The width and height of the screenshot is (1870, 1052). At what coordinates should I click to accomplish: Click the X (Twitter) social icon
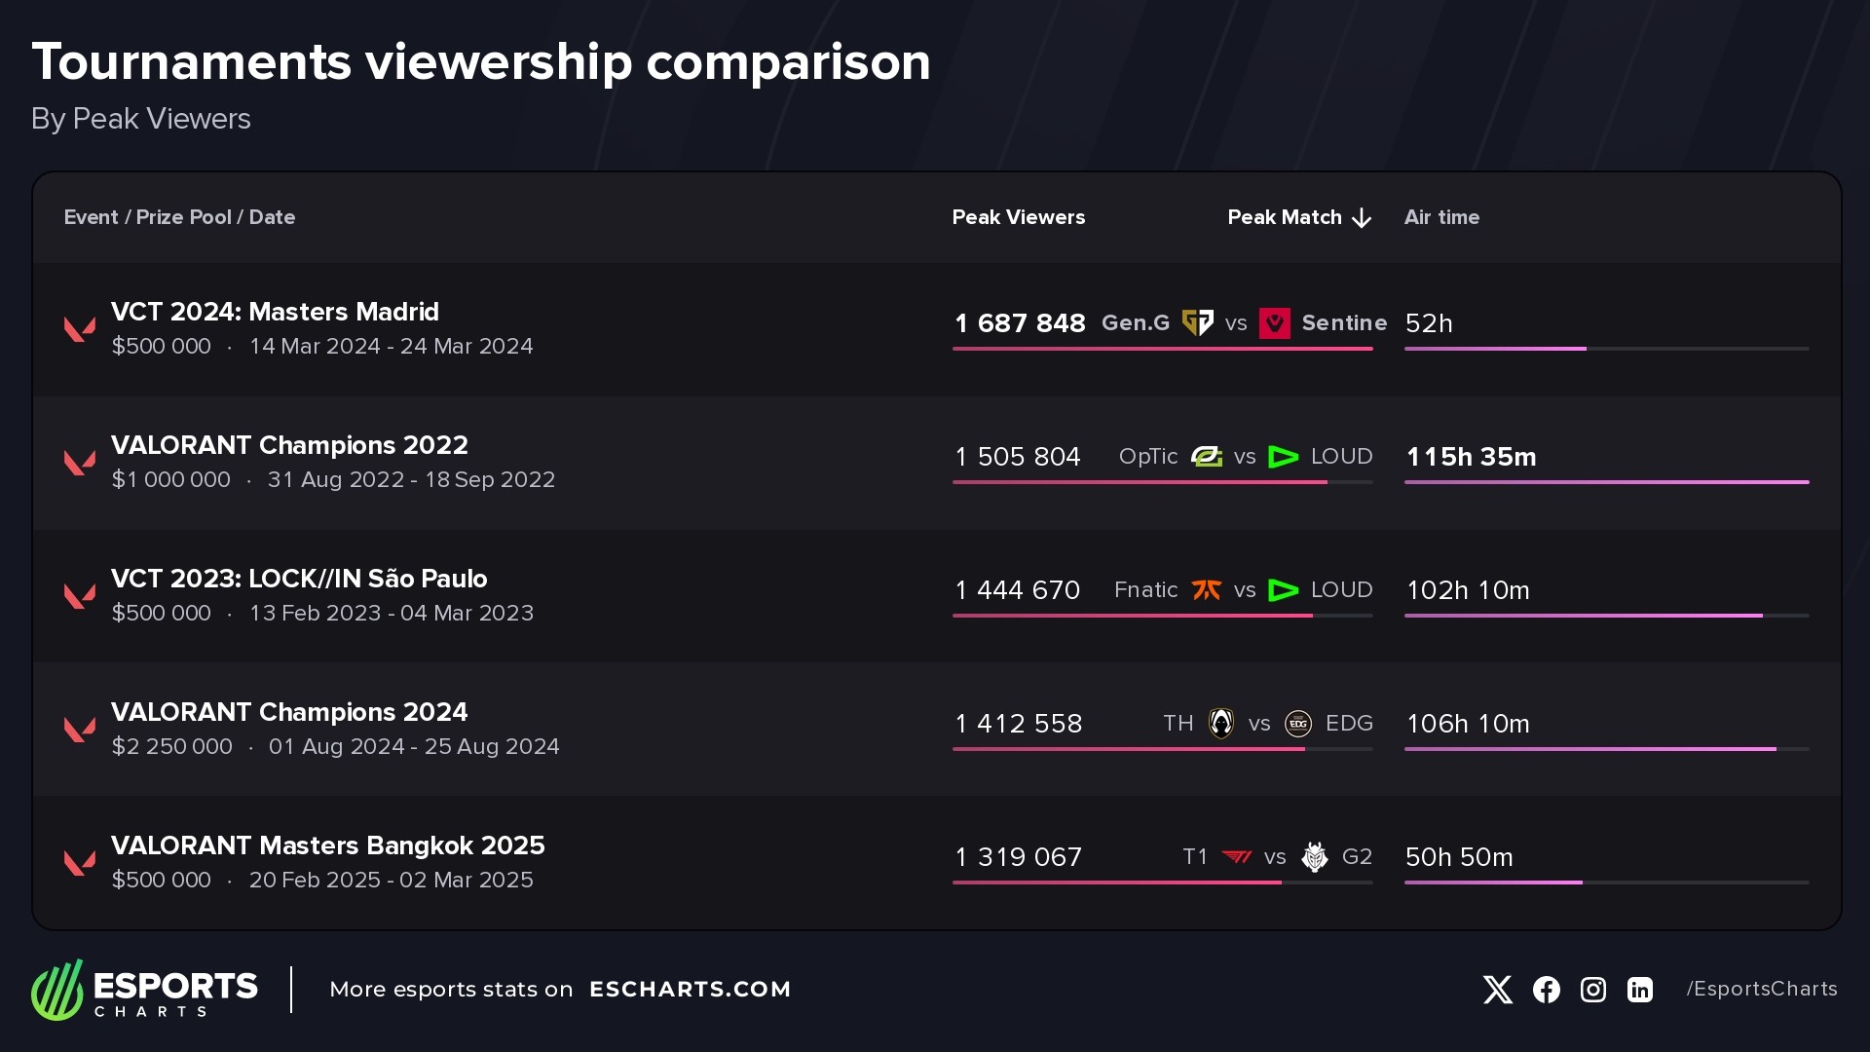tap(1497, 990)
